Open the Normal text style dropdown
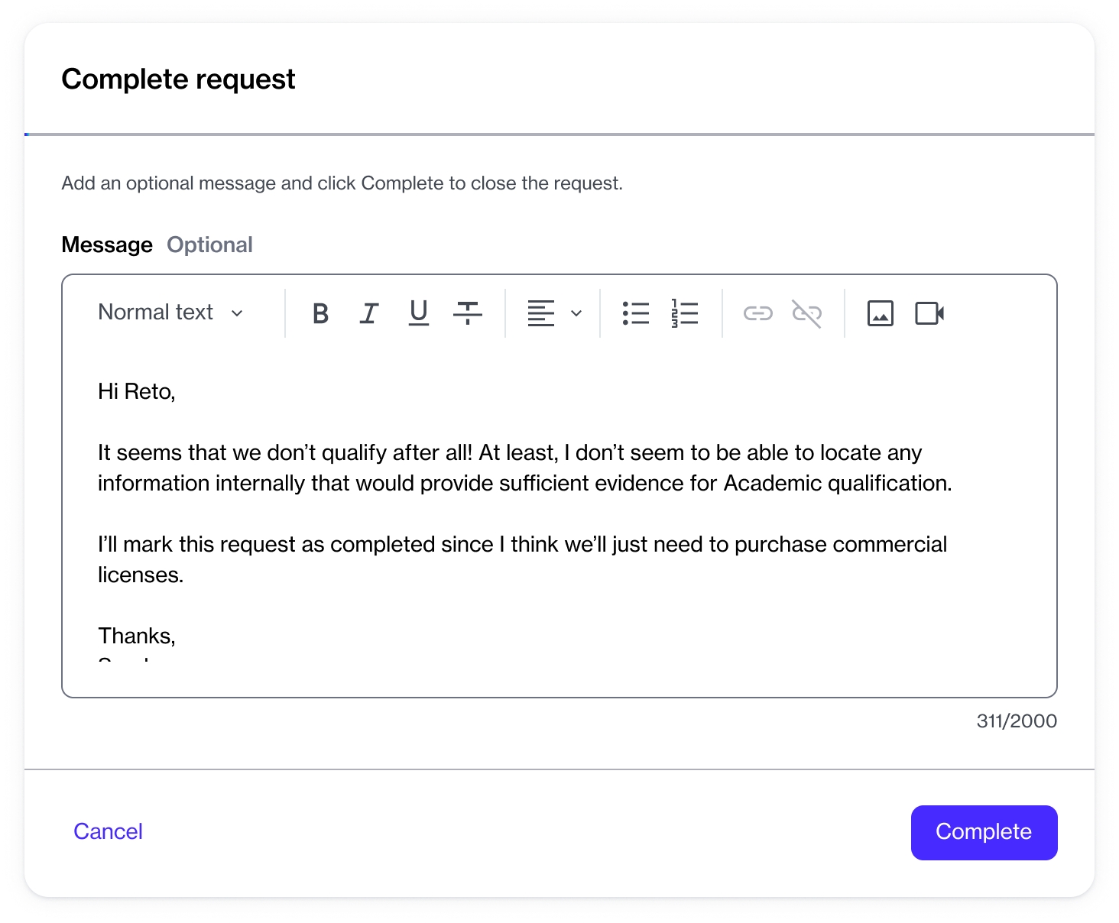Viewport: 1119px width, 923px height. 170,313
